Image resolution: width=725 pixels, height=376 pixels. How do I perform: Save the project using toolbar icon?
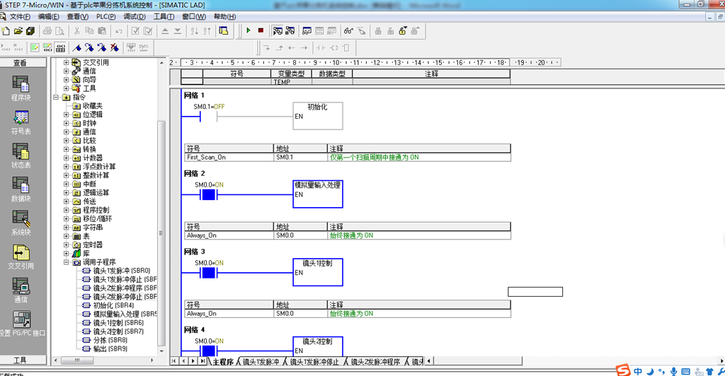tap(30, 31)
